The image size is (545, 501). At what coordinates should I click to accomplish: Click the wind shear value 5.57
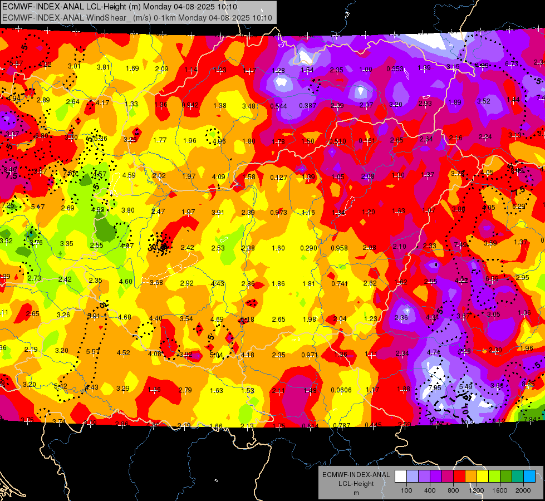[93, 351]
